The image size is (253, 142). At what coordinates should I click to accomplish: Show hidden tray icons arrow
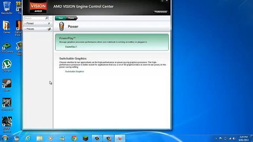pos(216,138)
